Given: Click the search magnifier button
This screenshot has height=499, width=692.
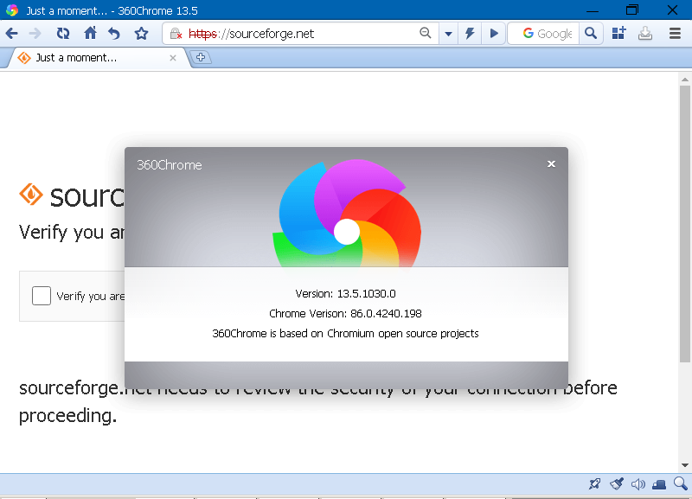Looking at the screenshot, I should tap(591, 34).
